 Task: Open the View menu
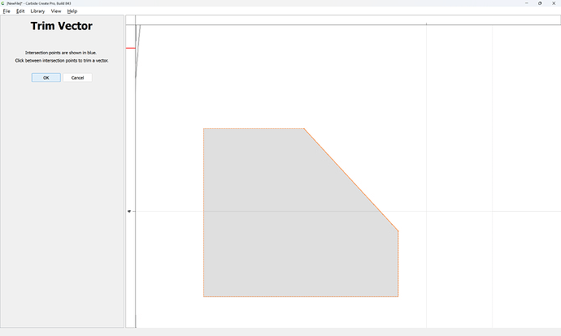click(x=56, y=11)
